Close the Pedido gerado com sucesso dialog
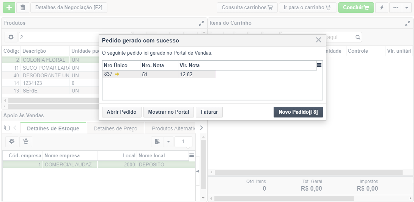 click(318, 40)
